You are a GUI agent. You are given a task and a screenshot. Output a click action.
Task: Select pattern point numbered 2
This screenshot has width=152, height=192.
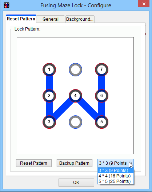(49, 96)
